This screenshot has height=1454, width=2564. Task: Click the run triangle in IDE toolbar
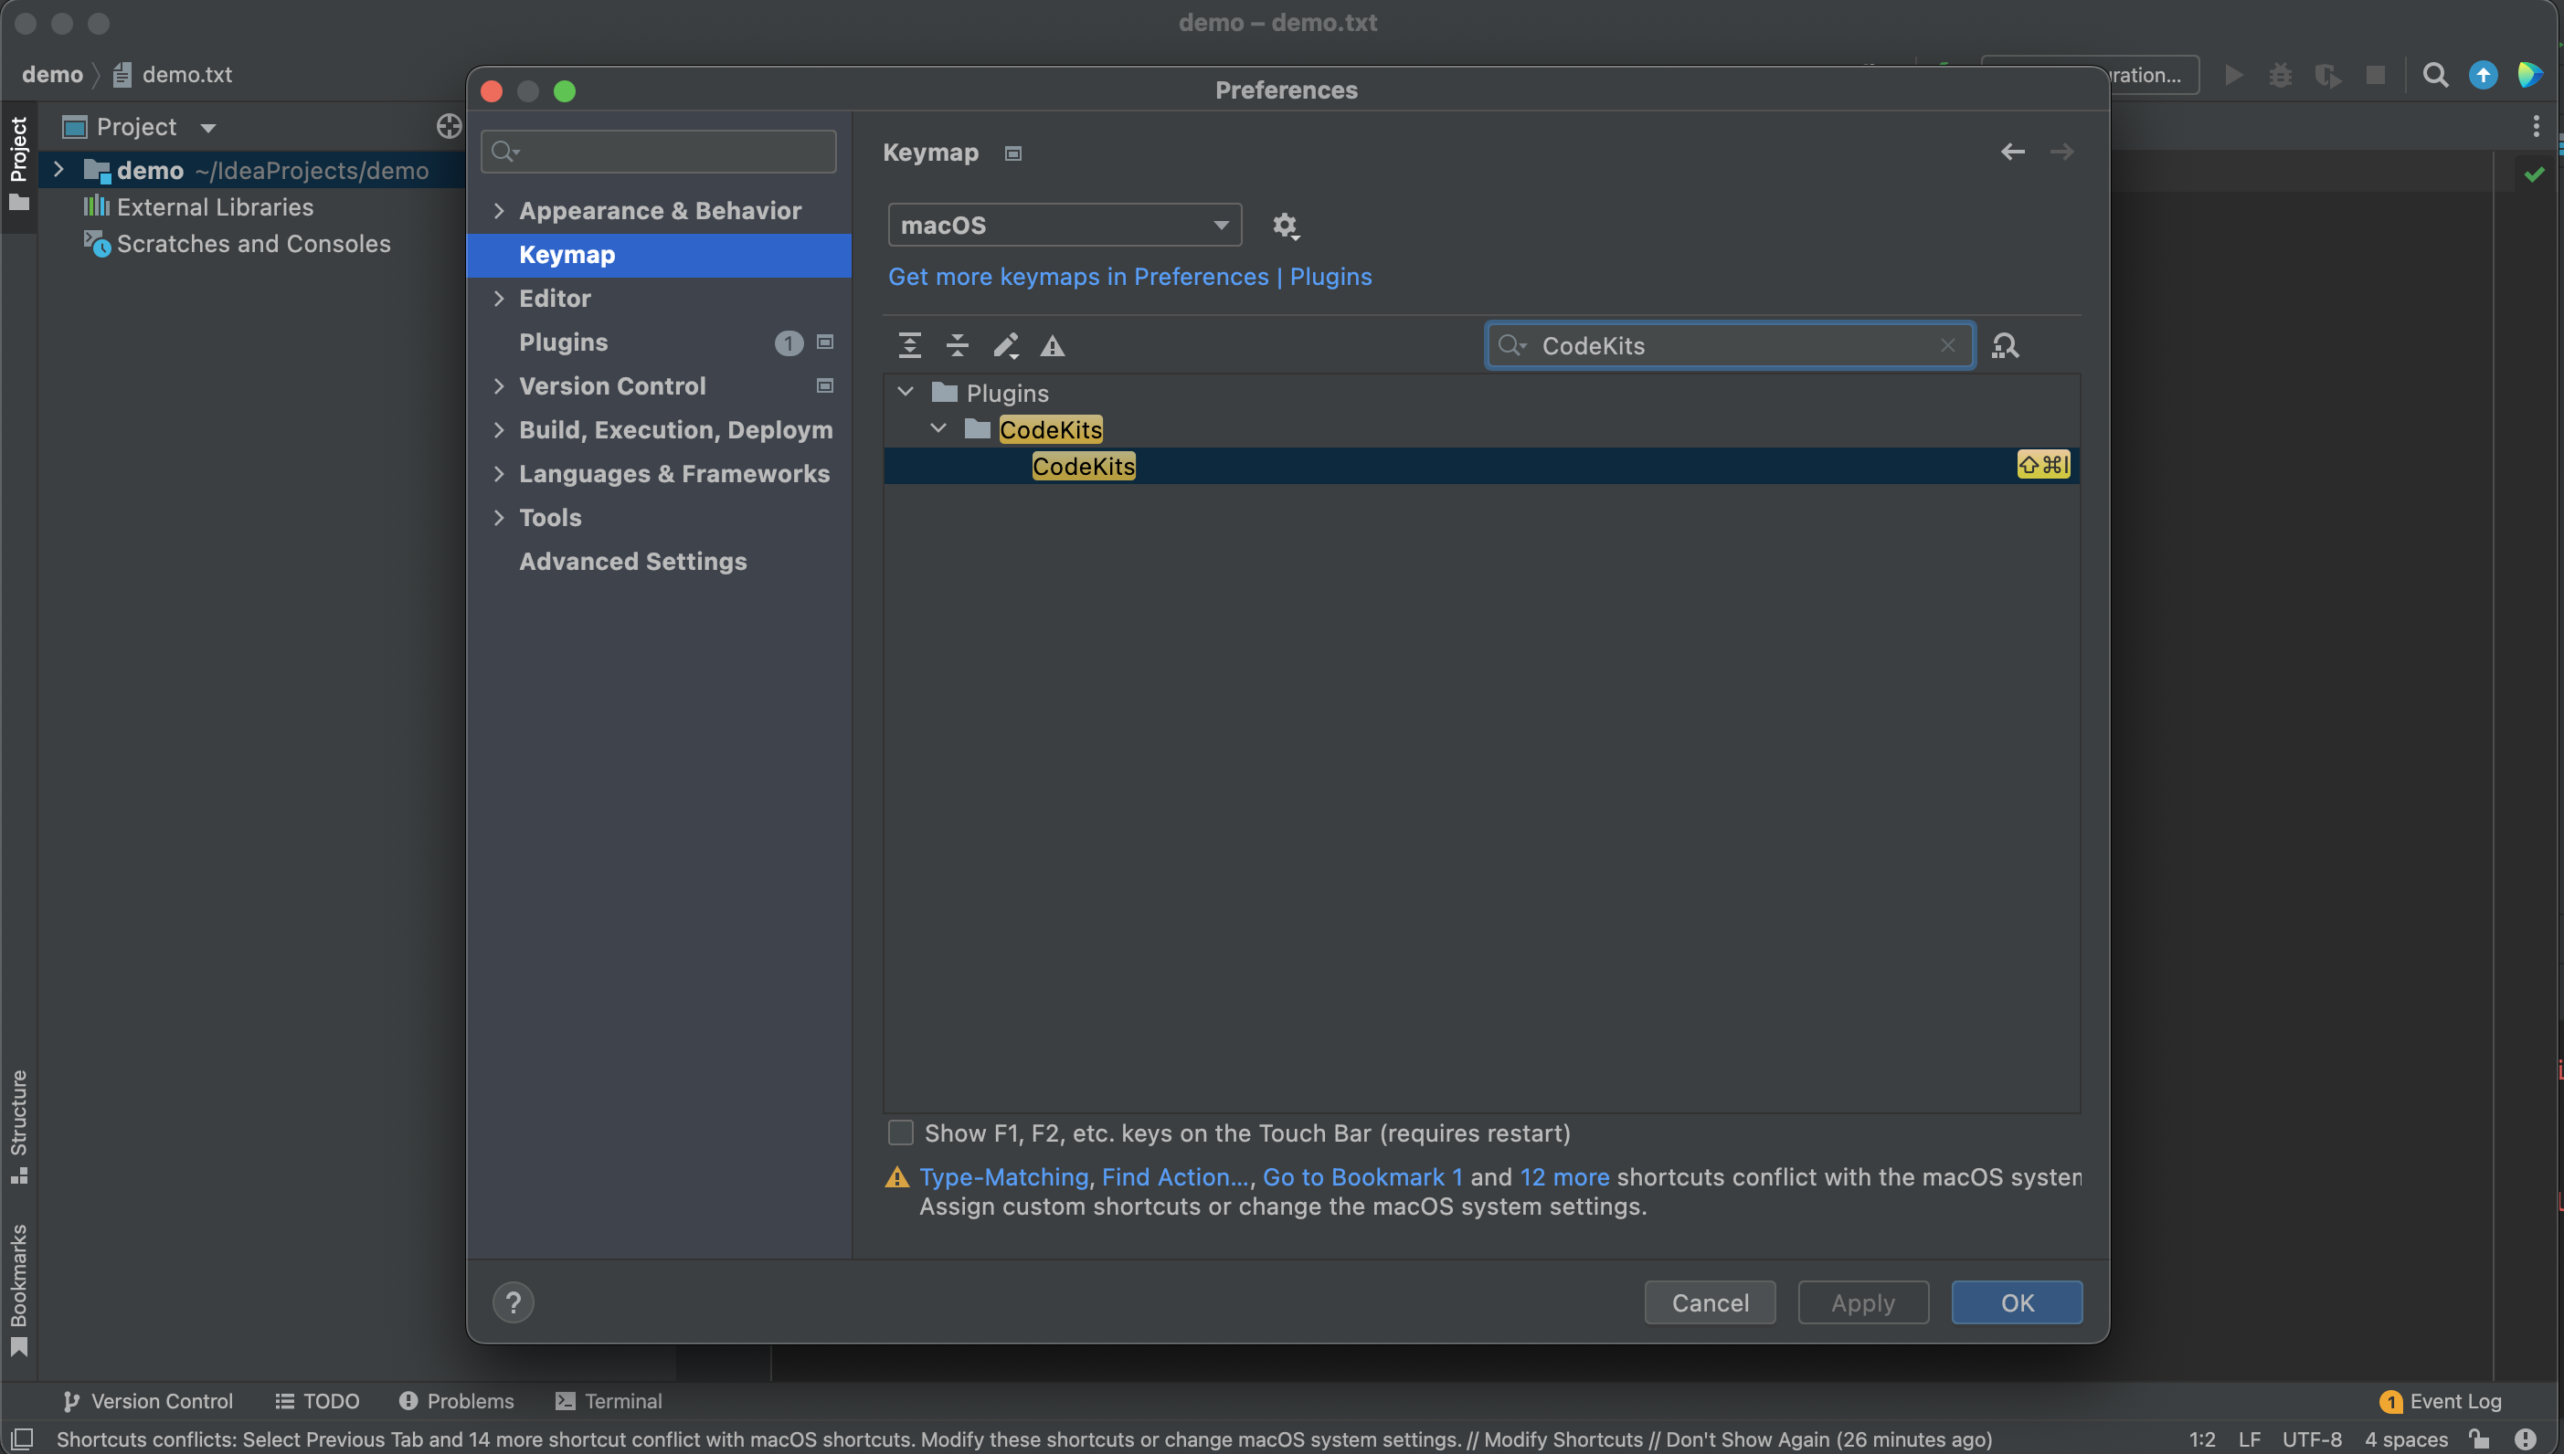(x=2233, y=75)
